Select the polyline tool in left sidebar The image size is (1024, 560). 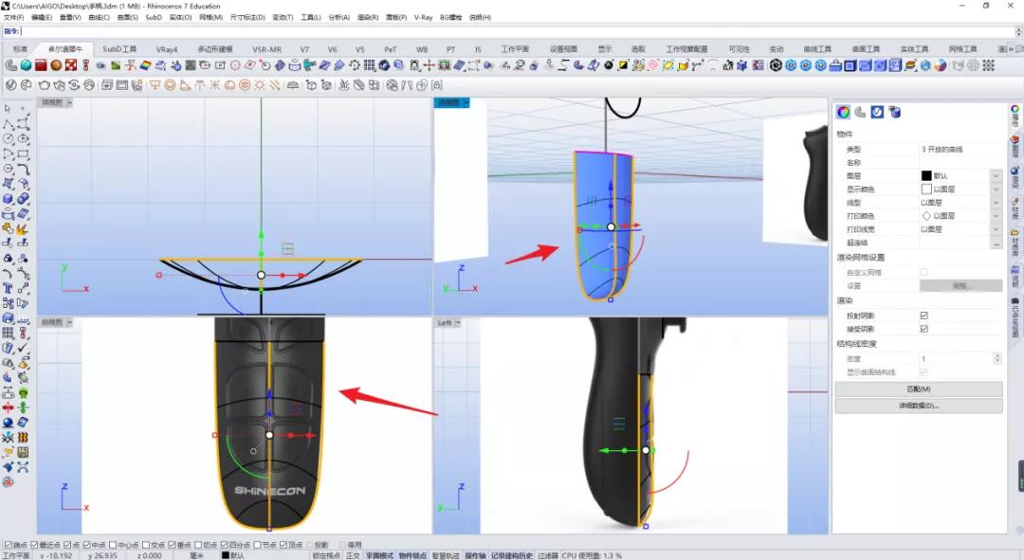coord(8,124)
